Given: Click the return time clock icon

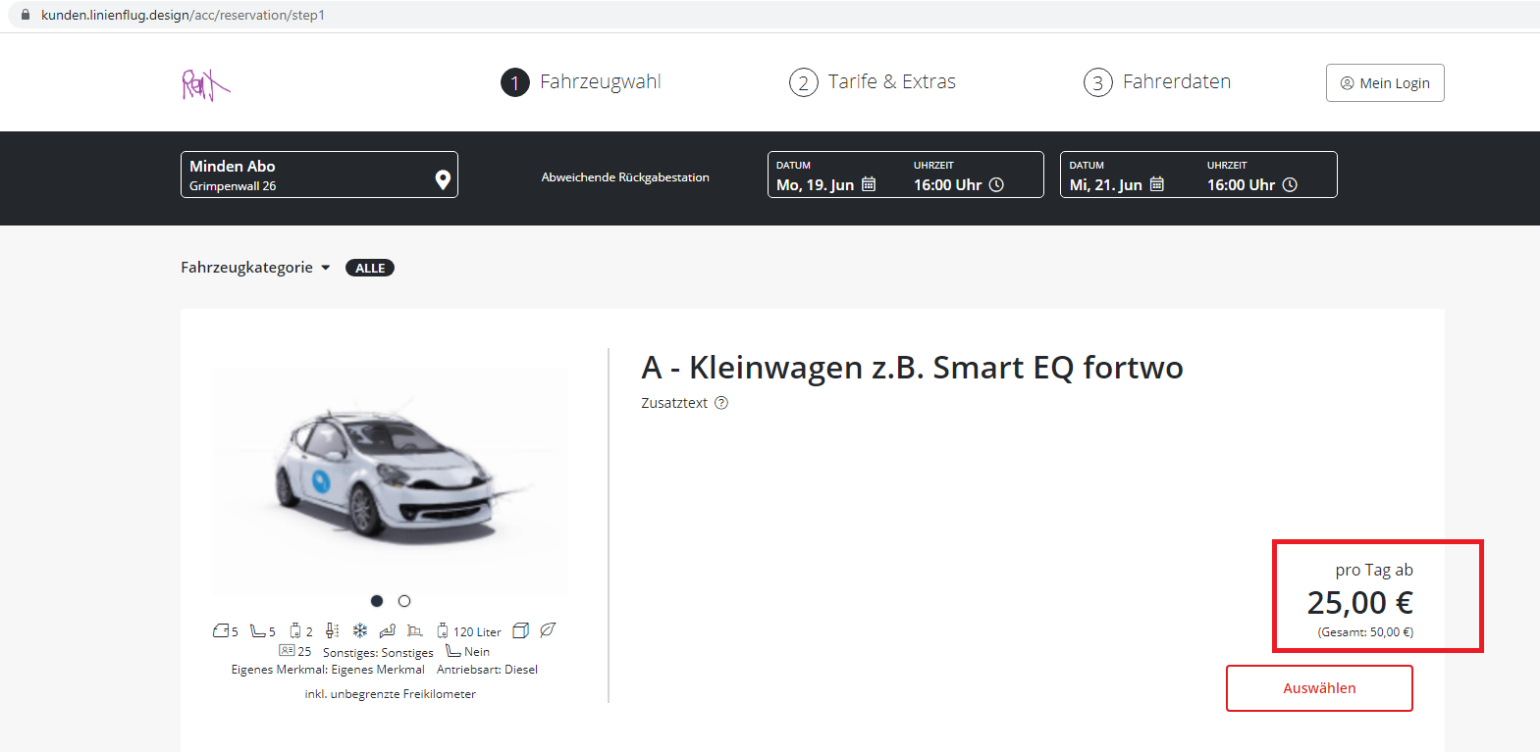Looking at the screenshot, I should tap(1290, 184).
